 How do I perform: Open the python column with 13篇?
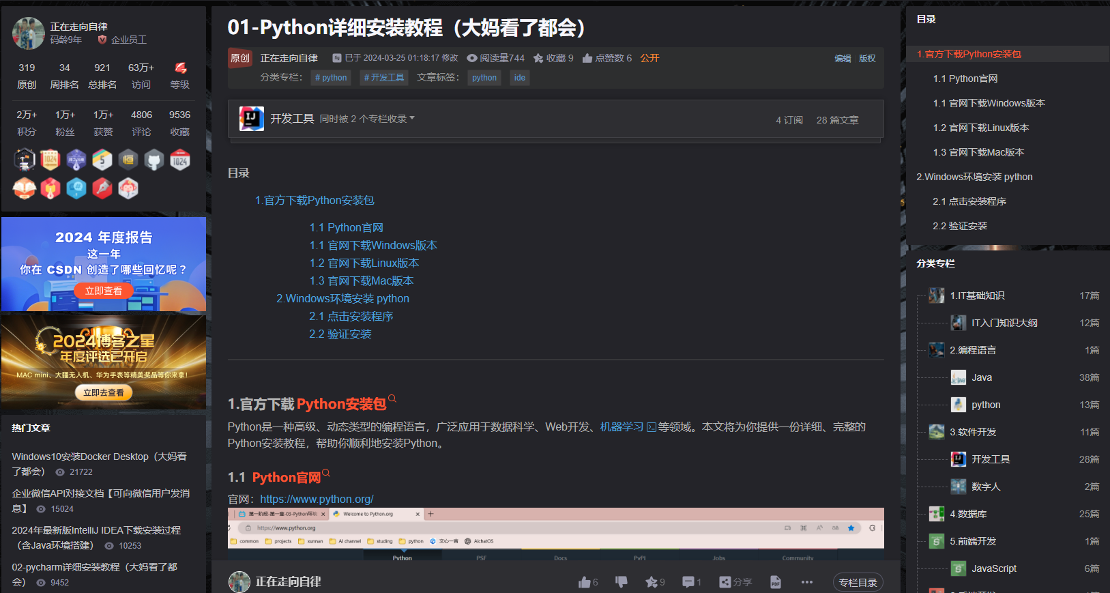pyautogui.click(x=986, y=405)
